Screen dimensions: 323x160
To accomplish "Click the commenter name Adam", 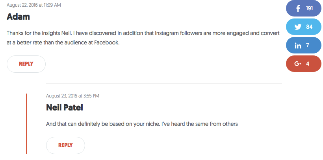I will pos(19,17).
